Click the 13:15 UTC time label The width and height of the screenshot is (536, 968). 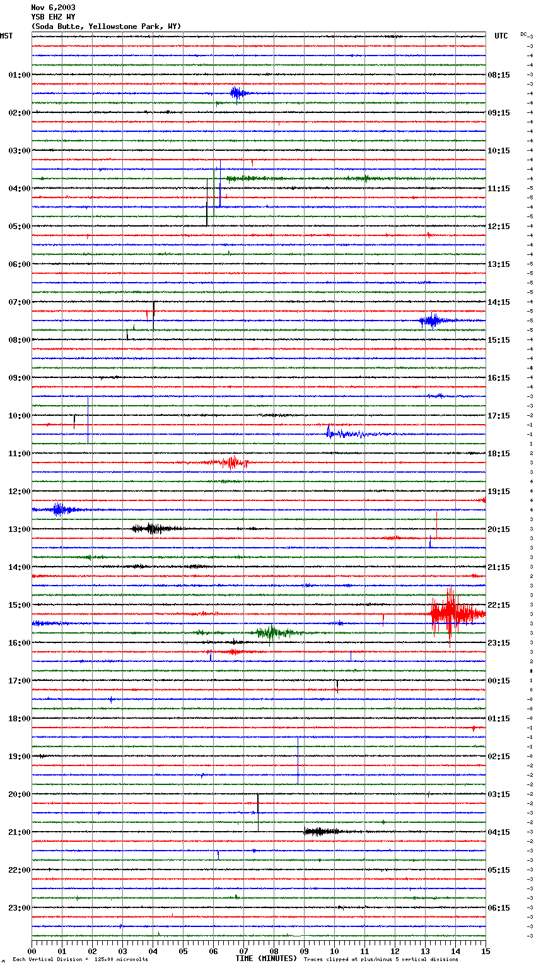tap(499, 264)
